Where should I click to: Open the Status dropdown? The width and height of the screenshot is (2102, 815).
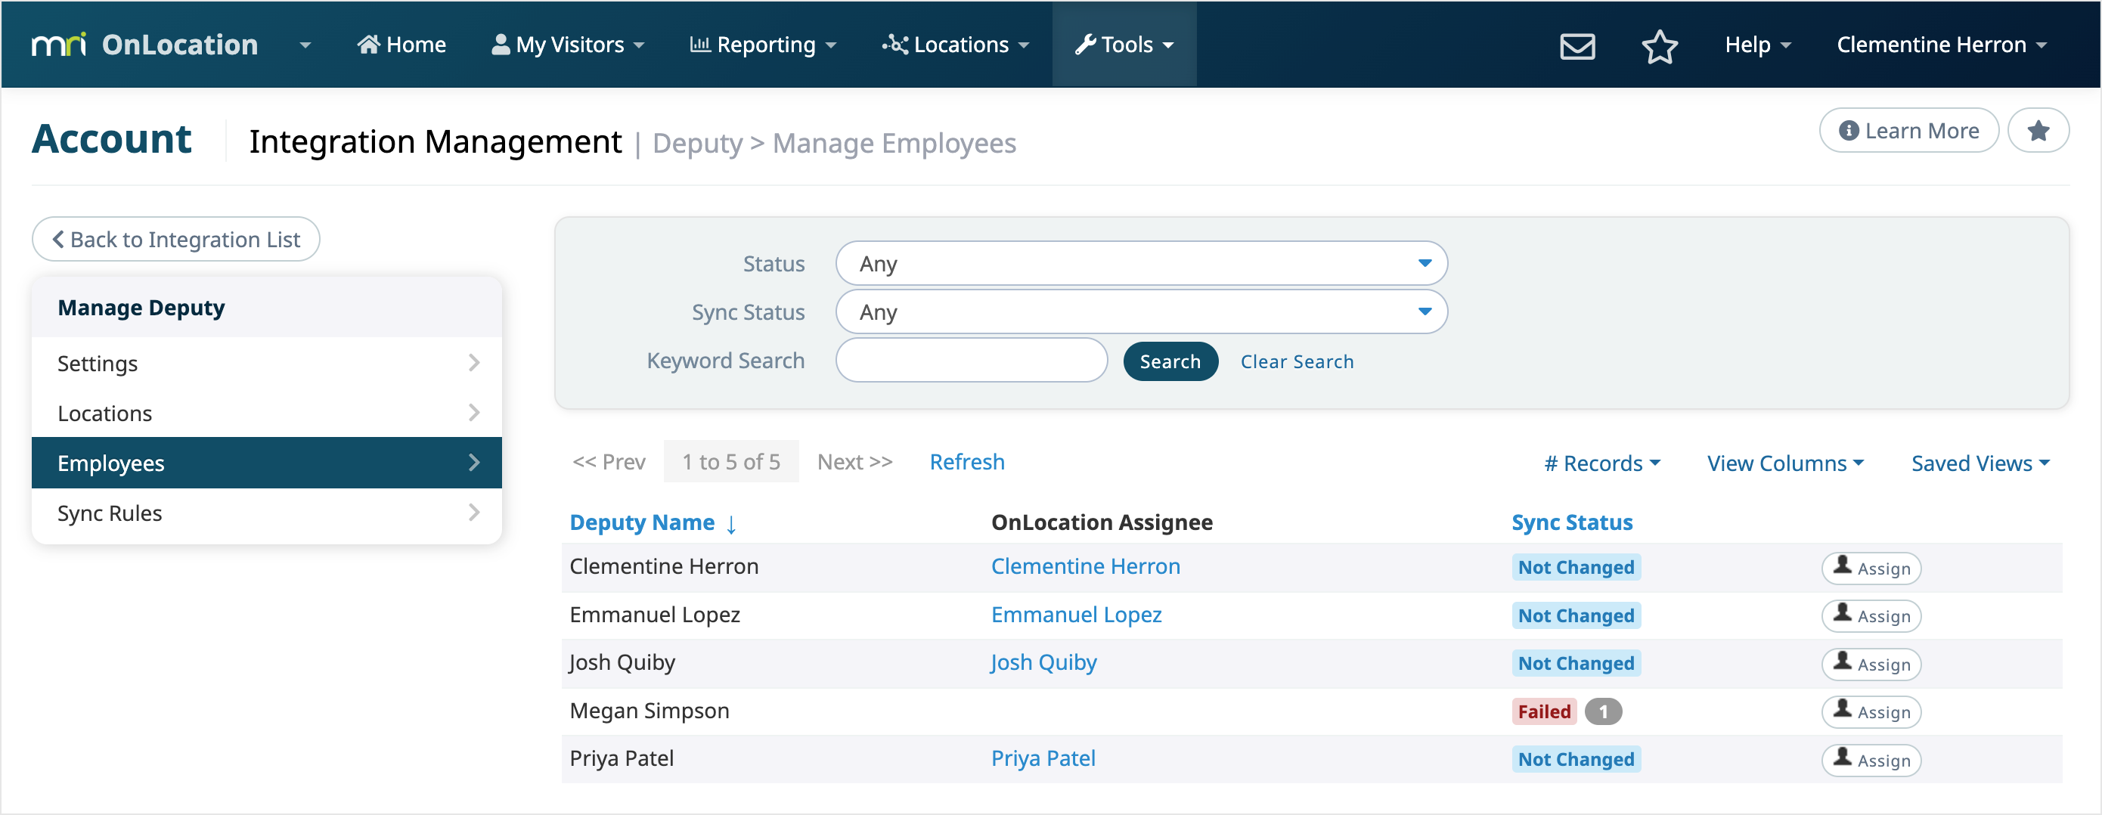1141,264
